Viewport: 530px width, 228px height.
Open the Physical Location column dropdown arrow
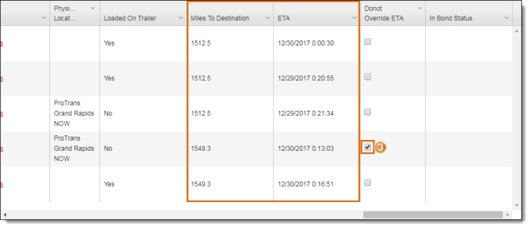93,8
